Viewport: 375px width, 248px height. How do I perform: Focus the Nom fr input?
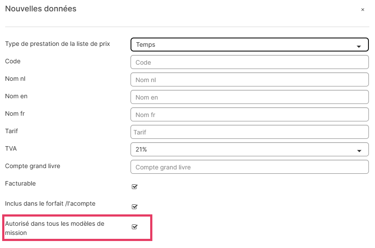[x=250, y=115]
